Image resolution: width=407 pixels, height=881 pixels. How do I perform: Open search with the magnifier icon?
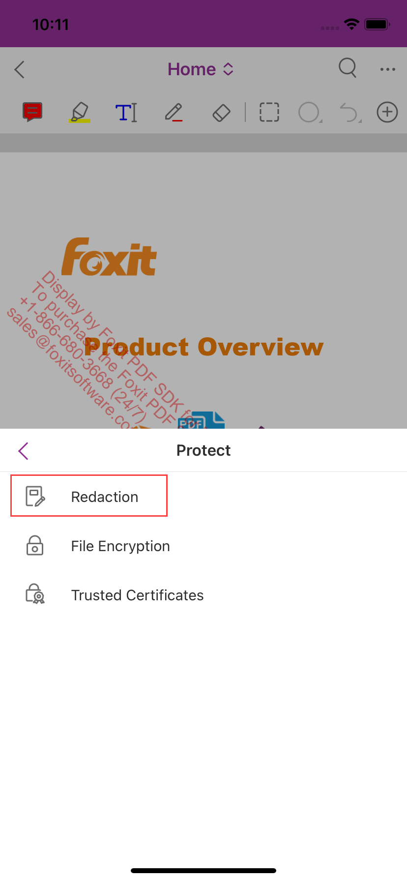click(348, 68)
